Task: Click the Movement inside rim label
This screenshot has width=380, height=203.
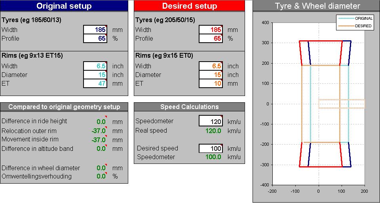Action: tap(30, 139)
